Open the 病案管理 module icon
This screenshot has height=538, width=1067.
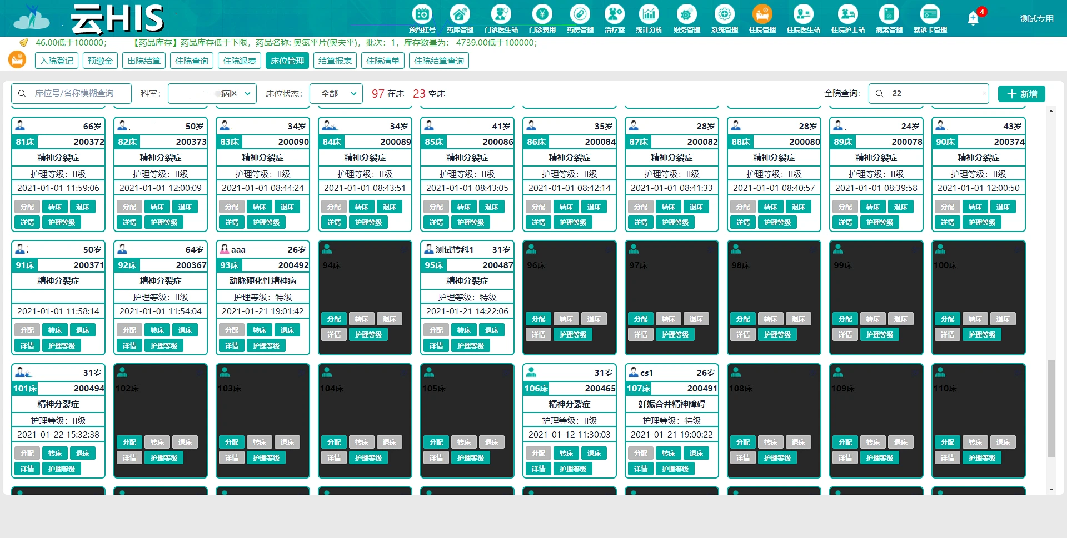click(x=889, y=15)
